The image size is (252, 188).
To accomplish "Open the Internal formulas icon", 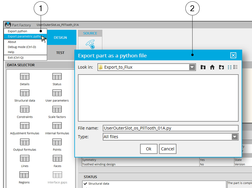I will pyautogui.click(x=57, y=126).
